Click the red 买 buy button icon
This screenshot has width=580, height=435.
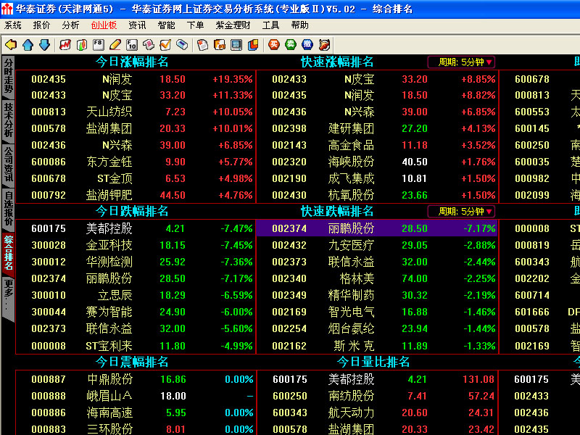click(274, 45)
